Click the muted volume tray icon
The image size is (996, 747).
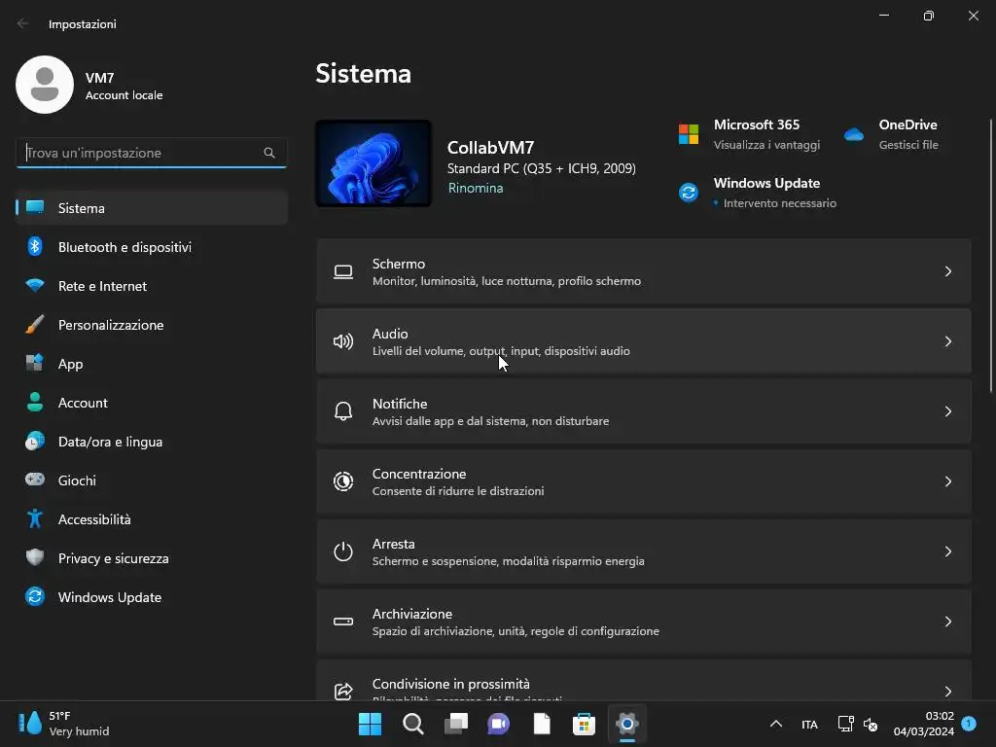[x=871, y=724]
